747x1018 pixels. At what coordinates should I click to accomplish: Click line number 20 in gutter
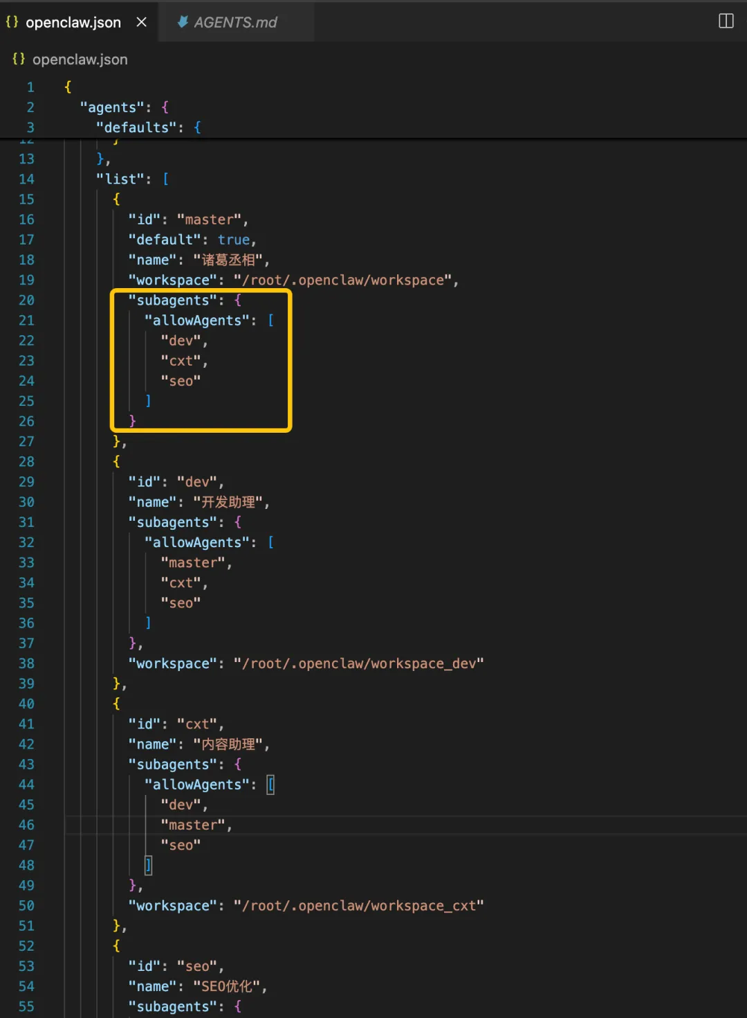pos(26,301)
